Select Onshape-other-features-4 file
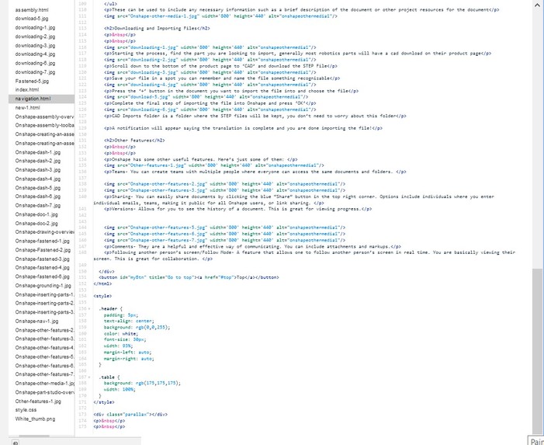Screen dimensions: 544x445 click(x=44, y=348)
